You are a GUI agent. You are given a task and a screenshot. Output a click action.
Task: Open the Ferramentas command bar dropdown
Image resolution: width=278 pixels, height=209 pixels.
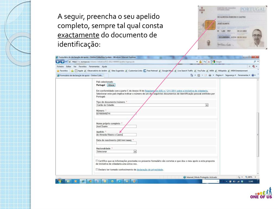tap(244, 75)
